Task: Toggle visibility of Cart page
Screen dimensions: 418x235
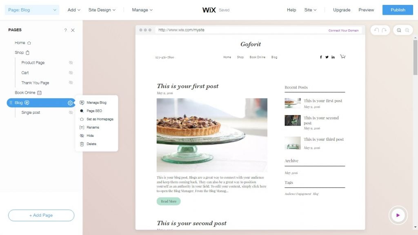Action: [x=71, y=73]
